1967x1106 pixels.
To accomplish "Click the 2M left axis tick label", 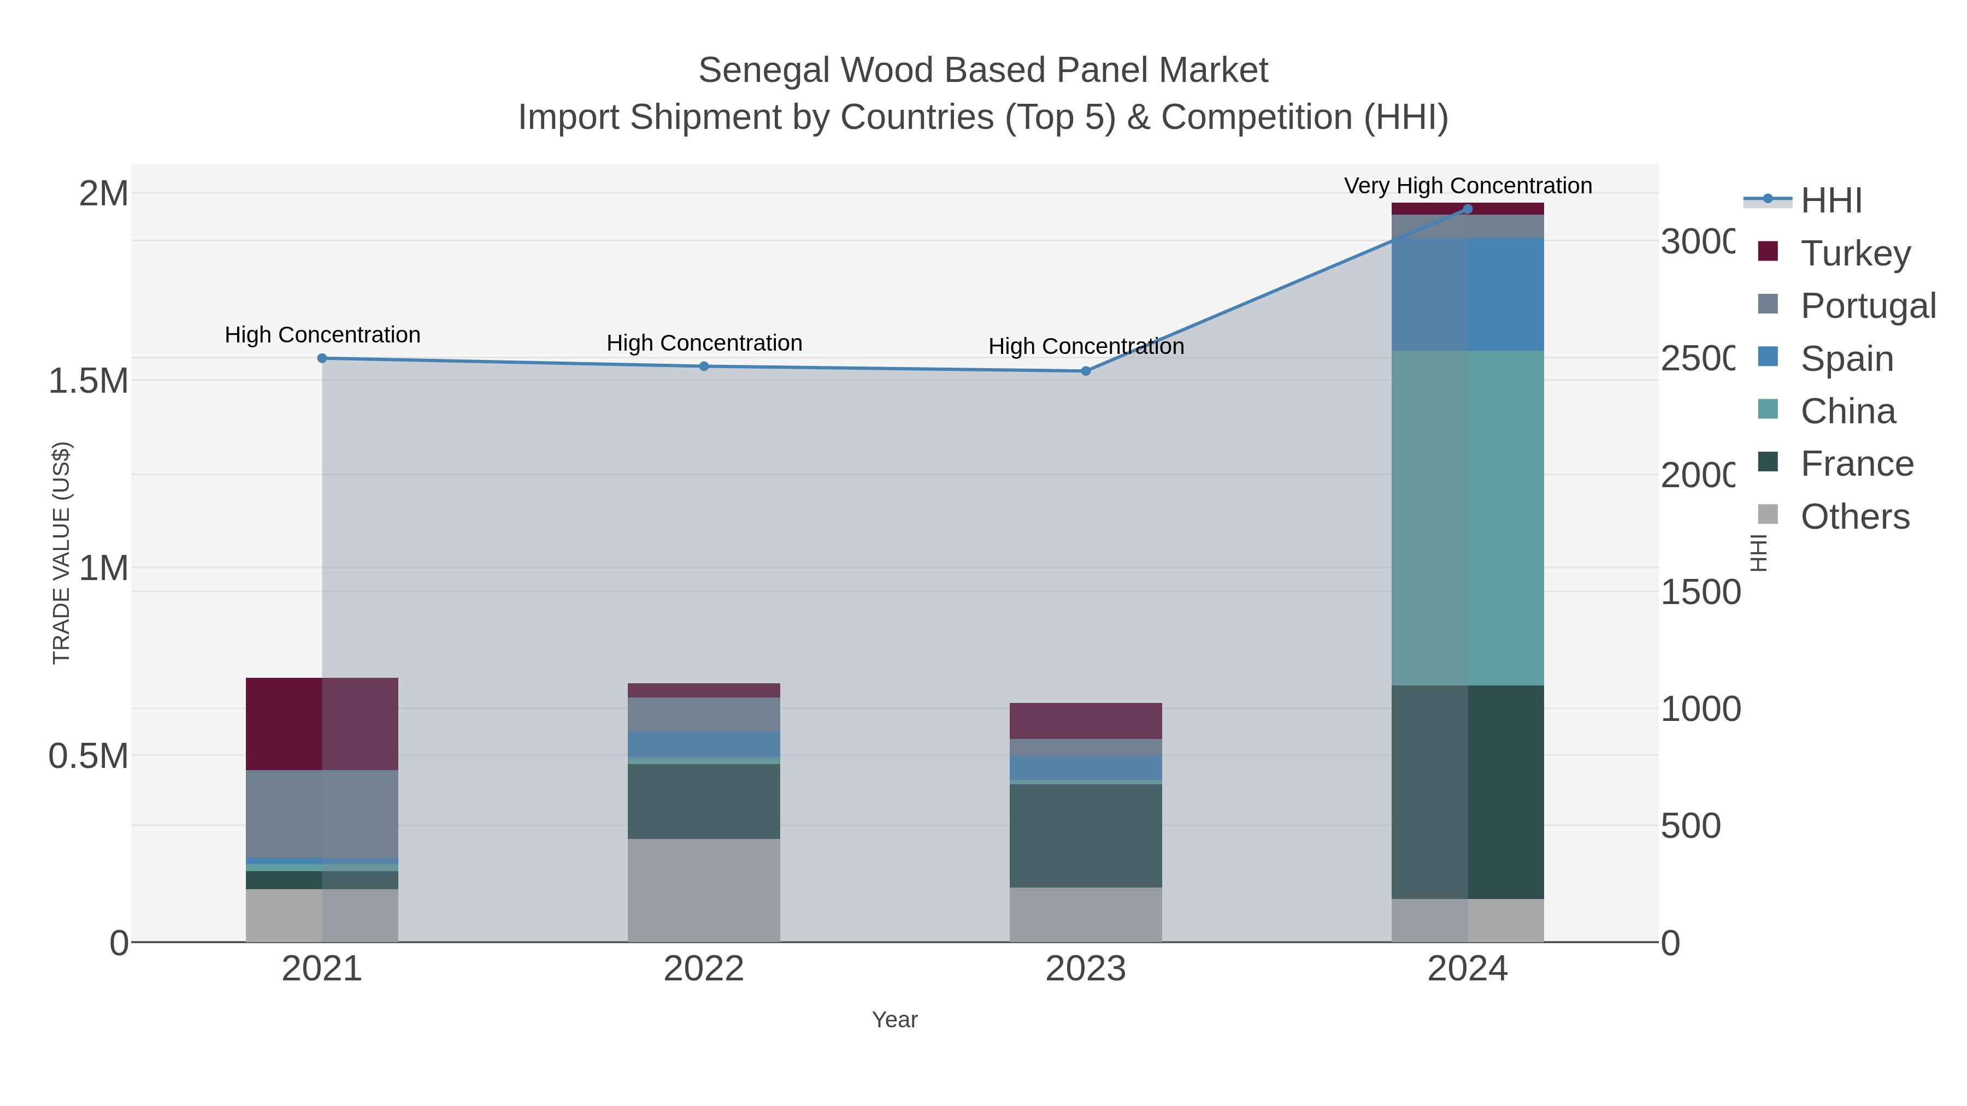I will point(104,193).
